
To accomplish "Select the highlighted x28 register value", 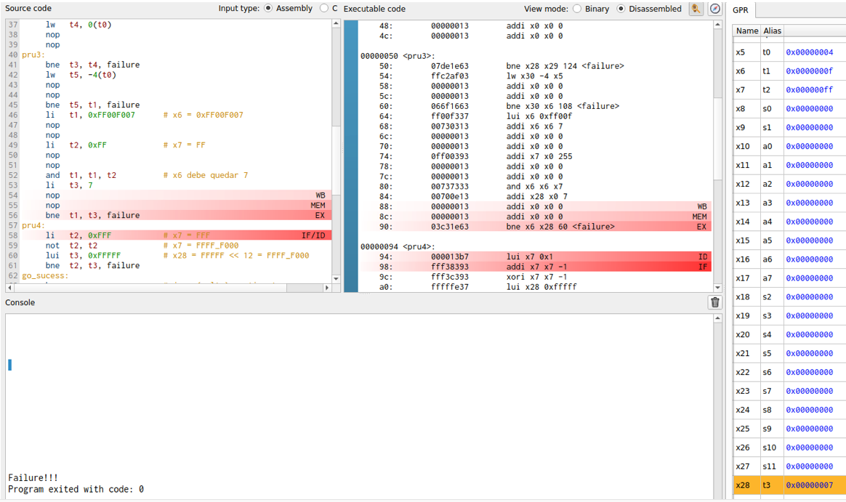I will (x=809, y=485).
